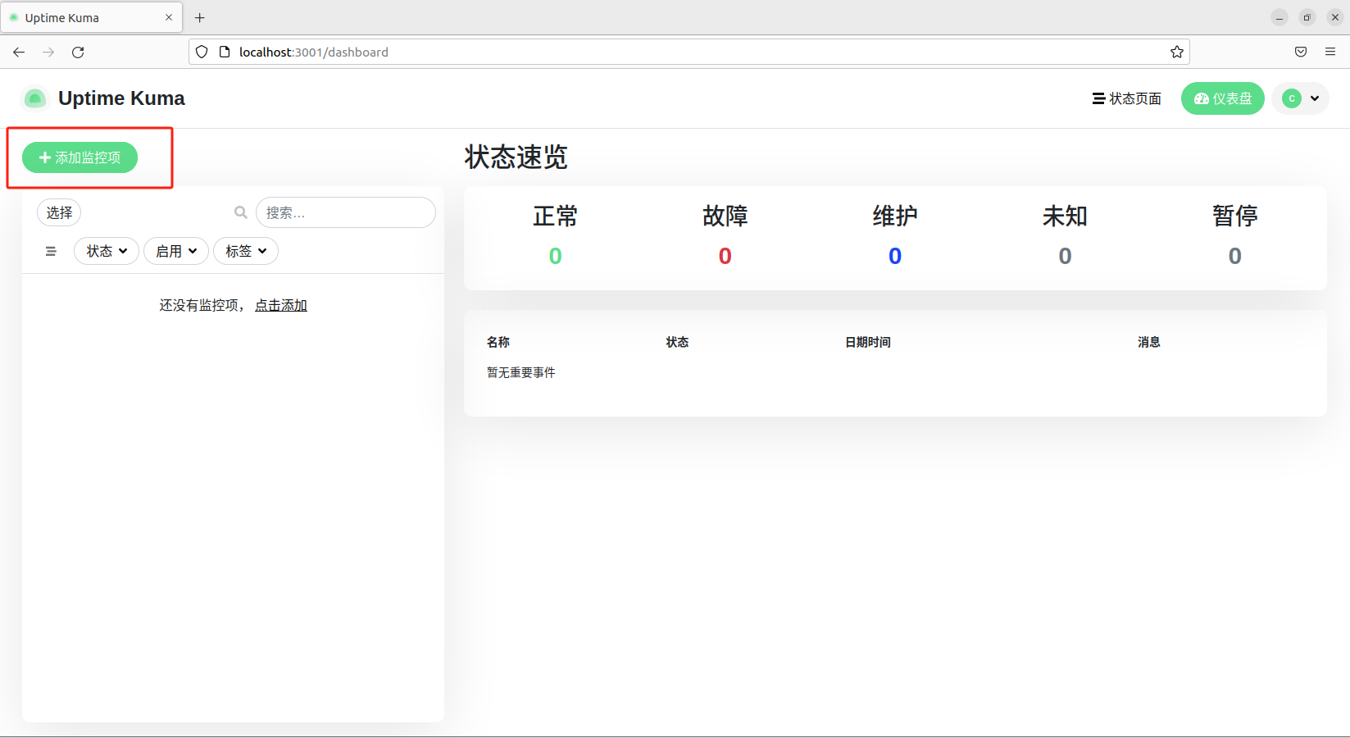1350x738 pixels.
Task: Toggle 选择 mode for monitors
Action: [x=59, y=212]
